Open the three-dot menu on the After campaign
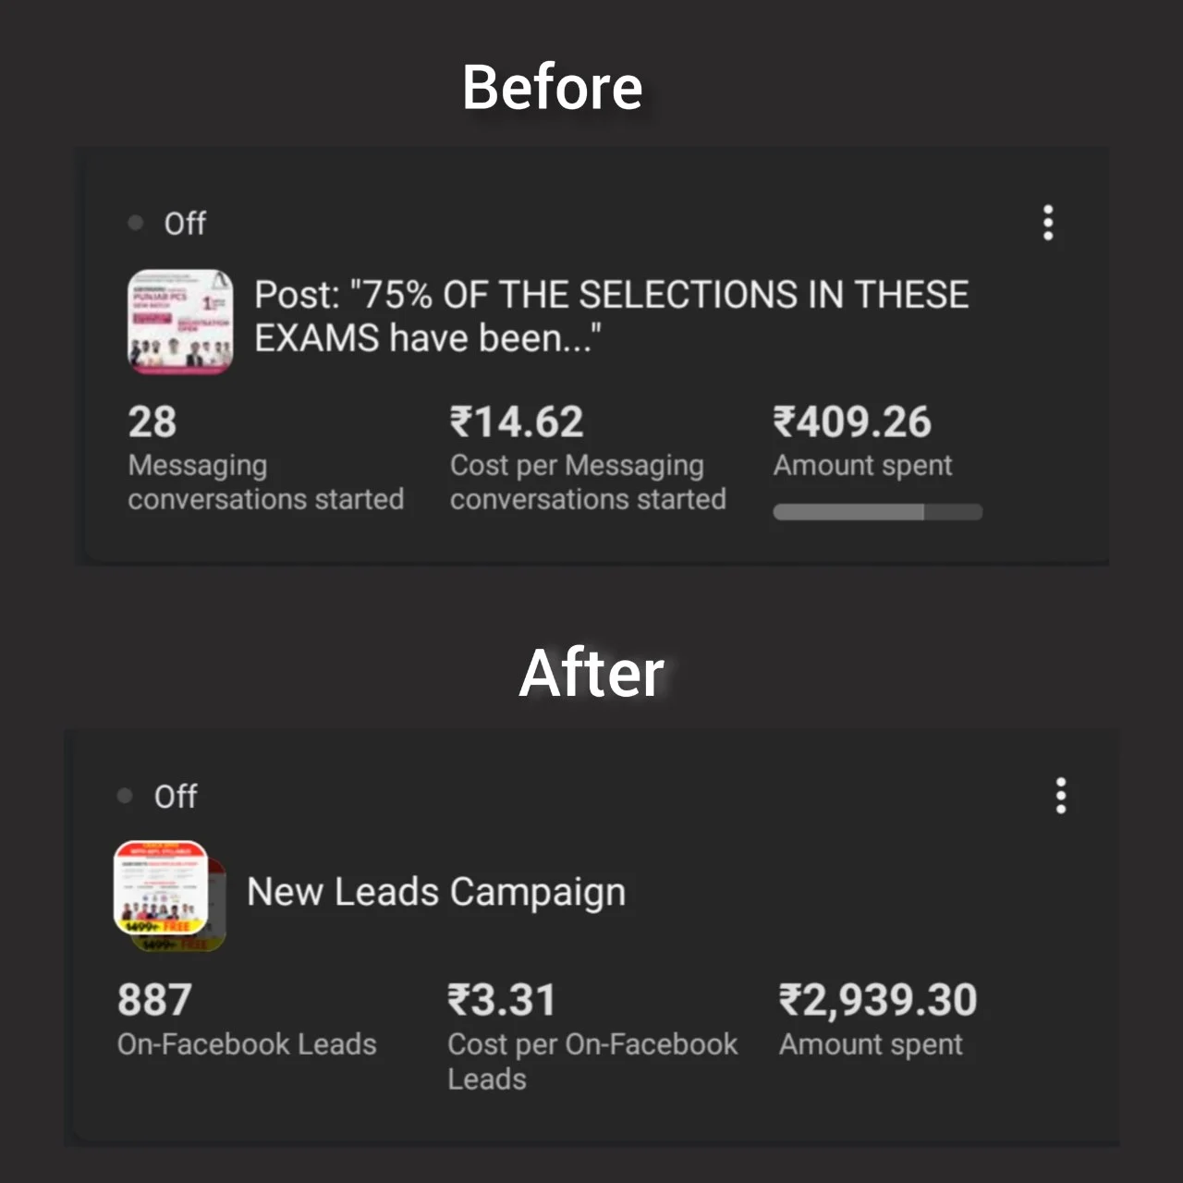The height and width of the screenshot is (1183, 1183). (x=1060, y=797)
